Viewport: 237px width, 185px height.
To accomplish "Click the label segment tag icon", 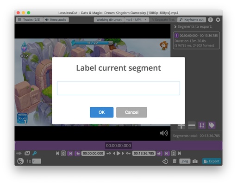I will 212,125.
